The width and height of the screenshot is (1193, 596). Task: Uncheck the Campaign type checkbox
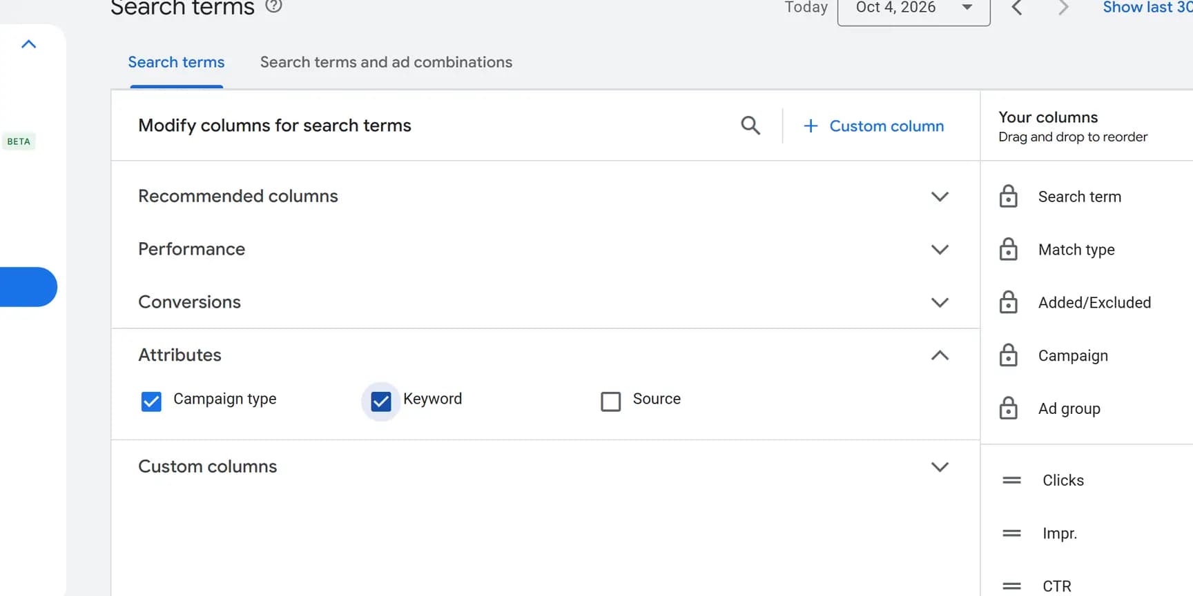point(151,401)
